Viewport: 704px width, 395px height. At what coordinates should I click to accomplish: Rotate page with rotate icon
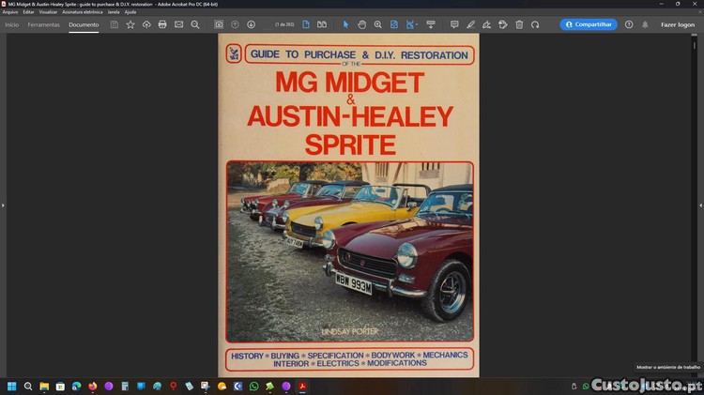(x=535, y=24)
